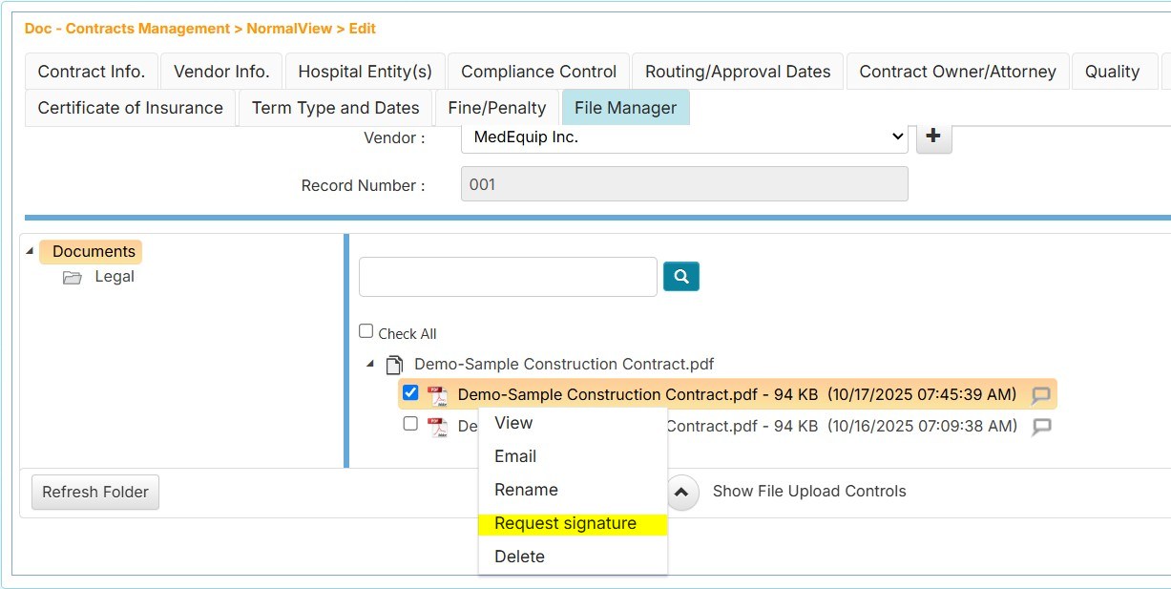
Task: Uncheck the 10/17/2025 file version checkbox
Action: 410,392
